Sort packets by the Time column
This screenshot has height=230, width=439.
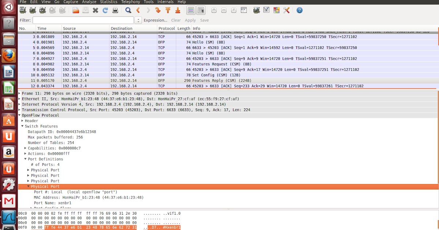click(x=49, y=28)
